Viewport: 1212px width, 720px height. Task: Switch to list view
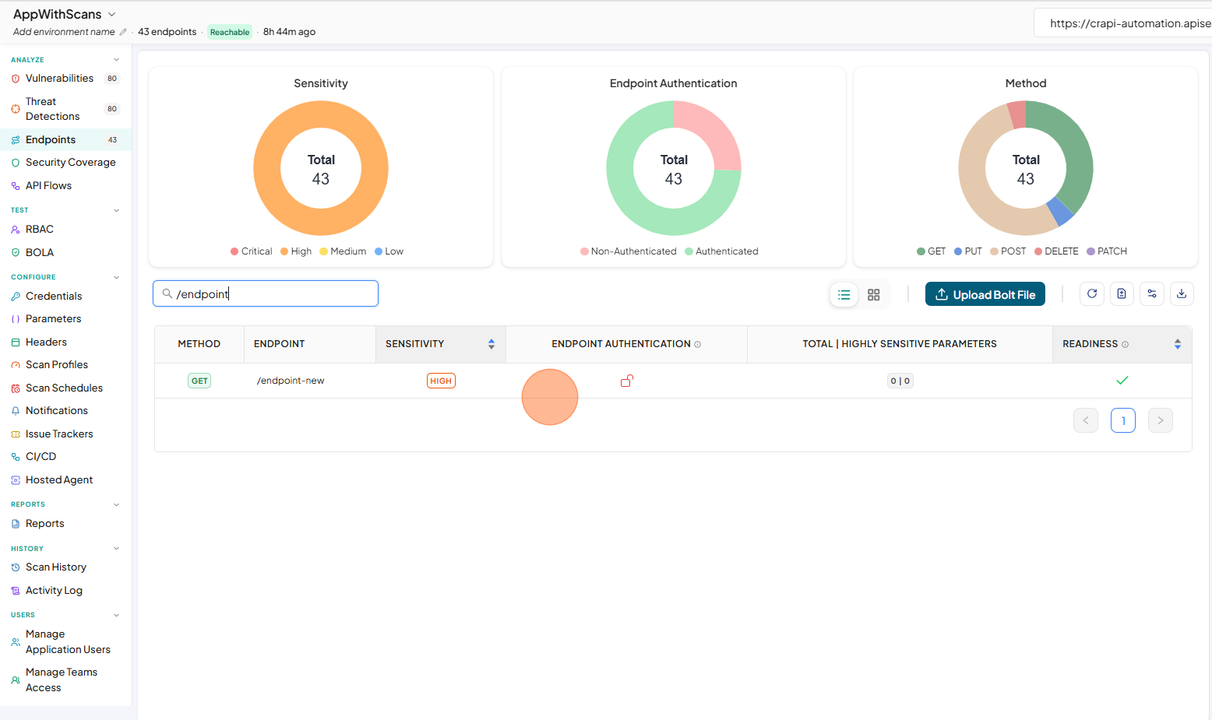pos(844,295)
